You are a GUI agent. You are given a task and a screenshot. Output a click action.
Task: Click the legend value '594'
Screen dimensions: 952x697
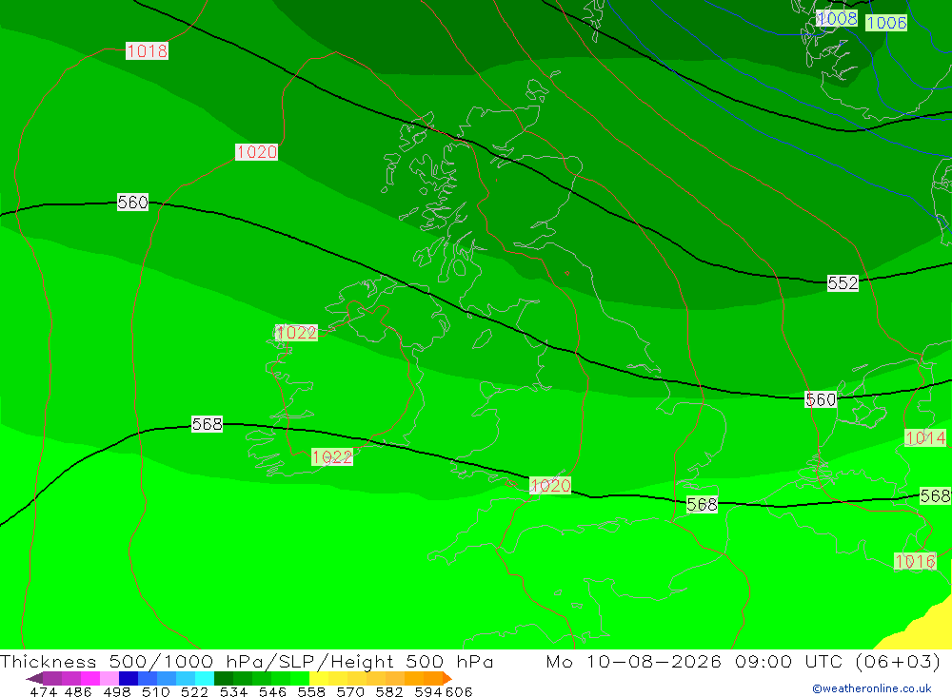[428, 692]
